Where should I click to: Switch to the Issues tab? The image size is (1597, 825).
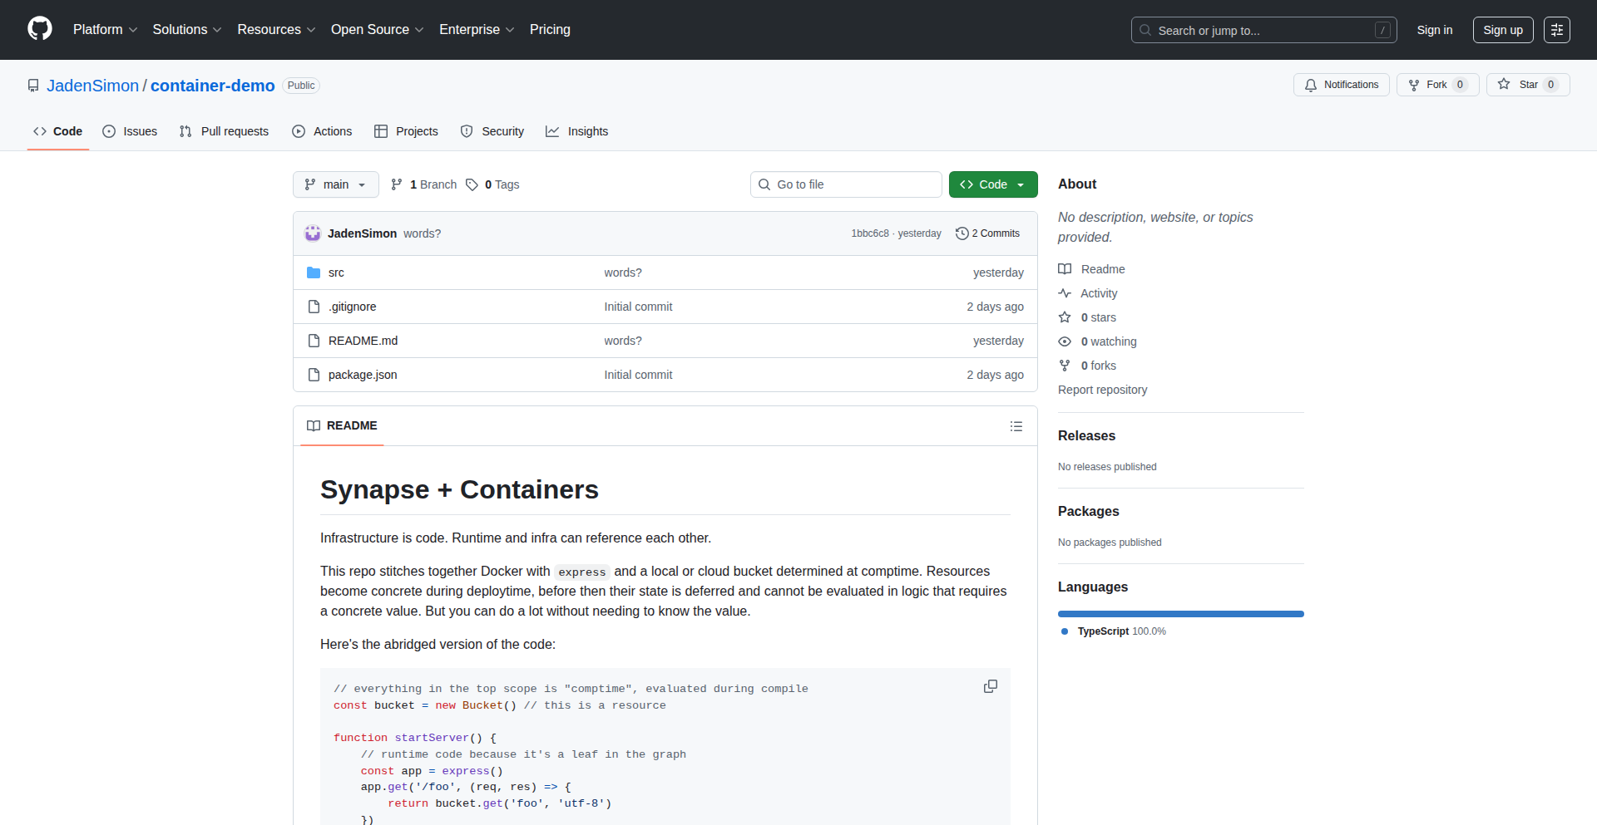(130, 131)
